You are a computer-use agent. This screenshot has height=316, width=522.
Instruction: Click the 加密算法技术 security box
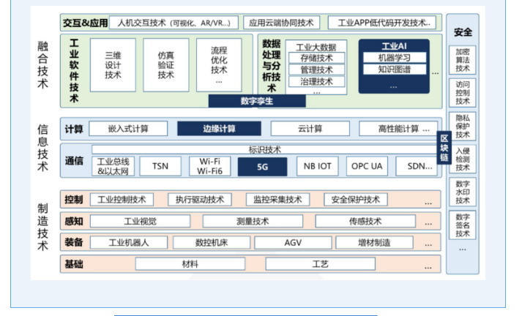click(463, 60)
